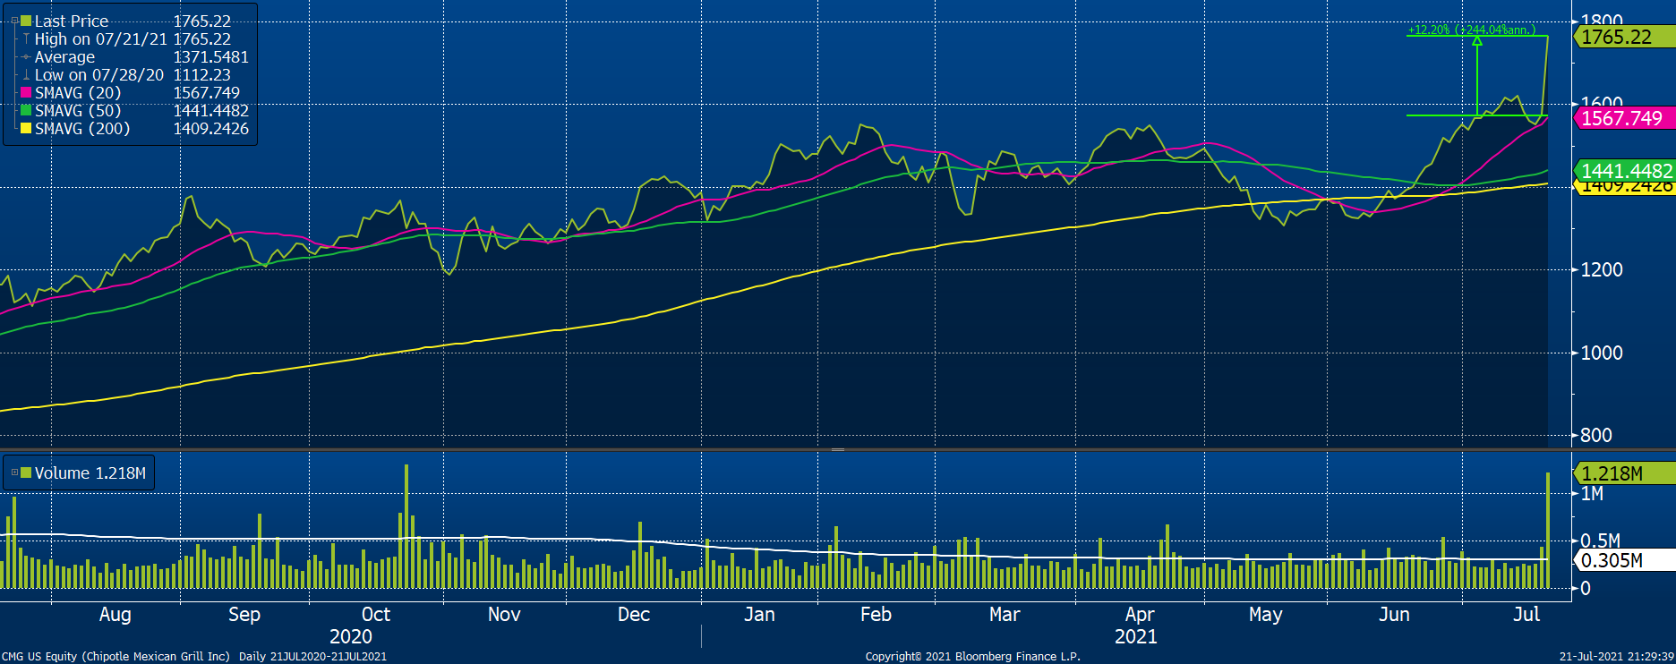Viewport: 1676px width, 664px height.
Task: Click the up-arrow tip of percent-change annotation
Action: pos(1477,40)
